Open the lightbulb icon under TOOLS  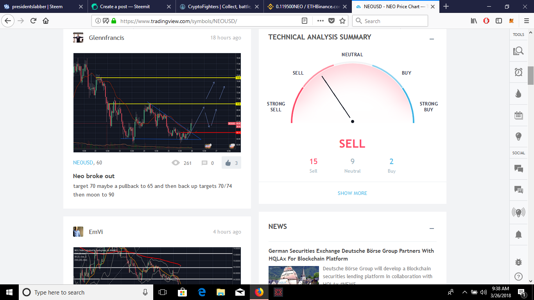coord(518,136)
